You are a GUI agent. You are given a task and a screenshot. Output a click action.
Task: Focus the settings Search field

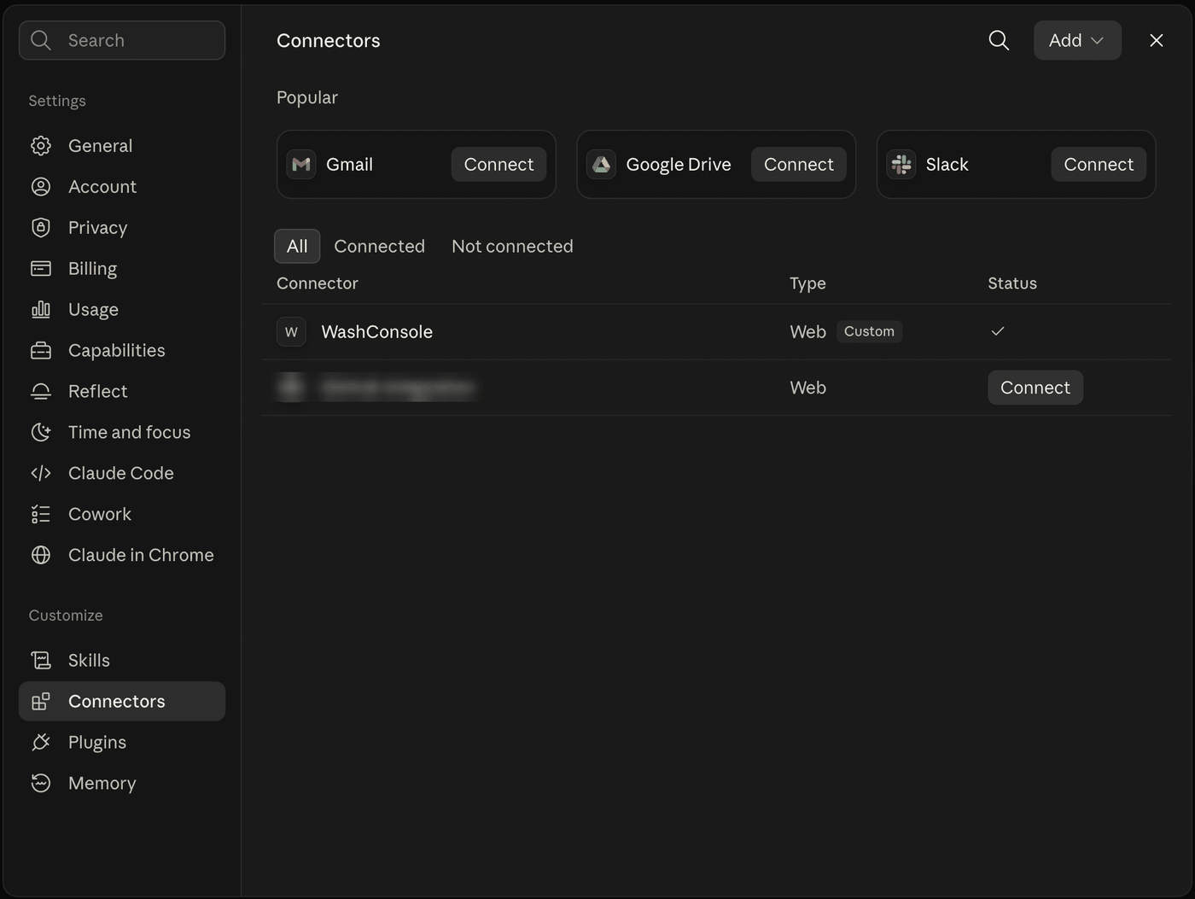click(122, 40)
